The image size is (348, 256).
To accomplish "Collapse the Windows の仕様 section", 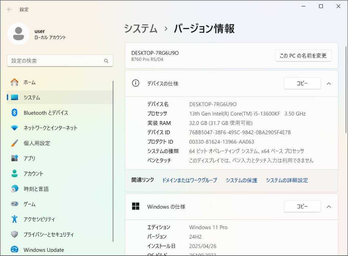I will 329,206.
